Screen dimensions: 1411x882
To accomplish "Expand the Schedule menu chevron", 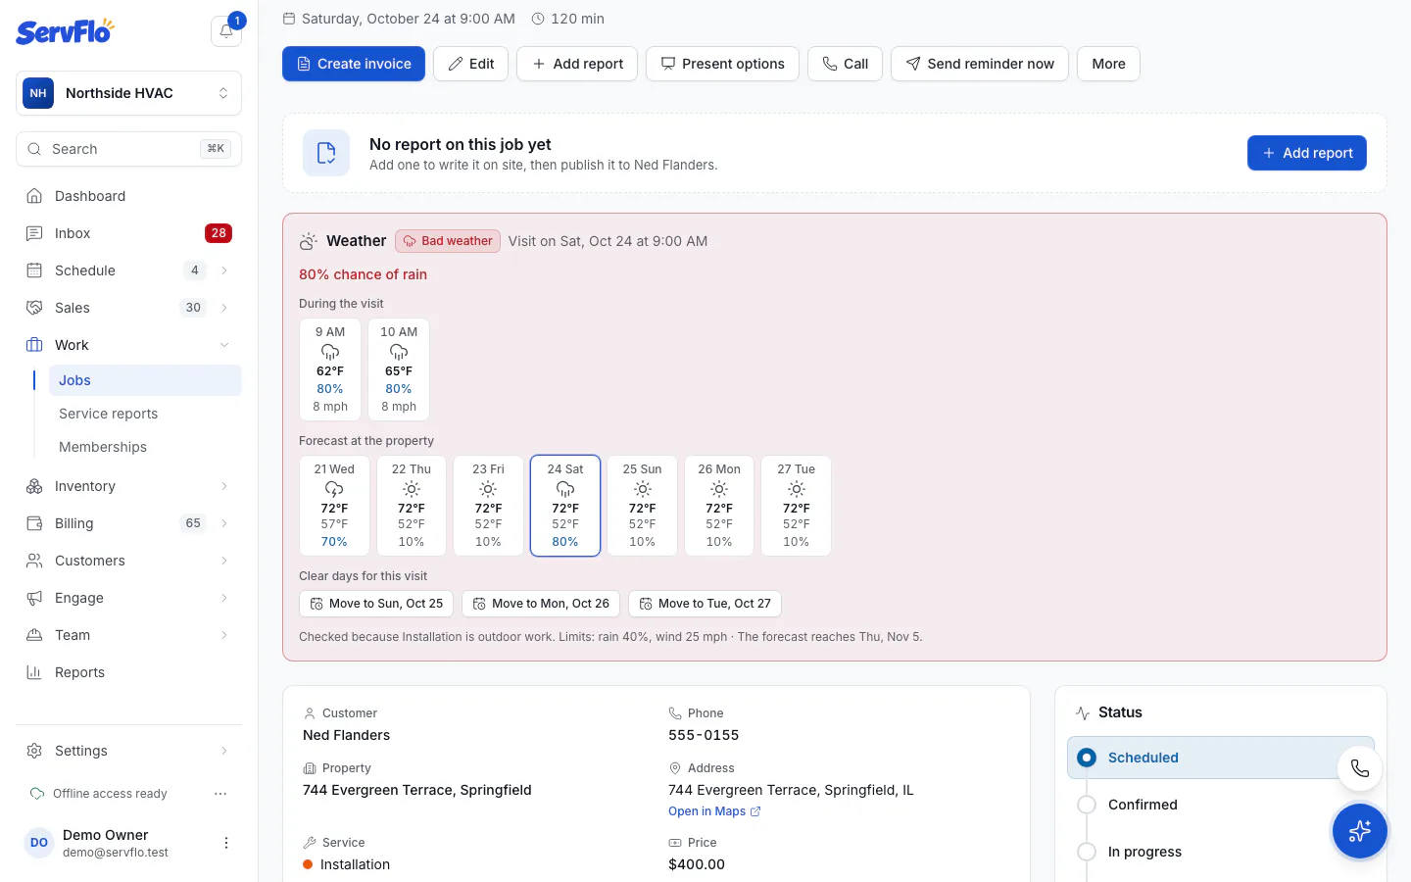I will 224,270.
